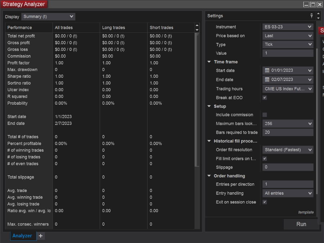Open the Type Tick dropdown

point(288,44)
